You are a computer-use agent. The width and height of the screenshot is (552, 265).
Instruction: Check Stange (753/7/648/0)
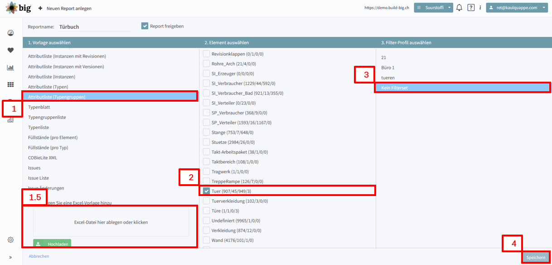click(206, 132)
